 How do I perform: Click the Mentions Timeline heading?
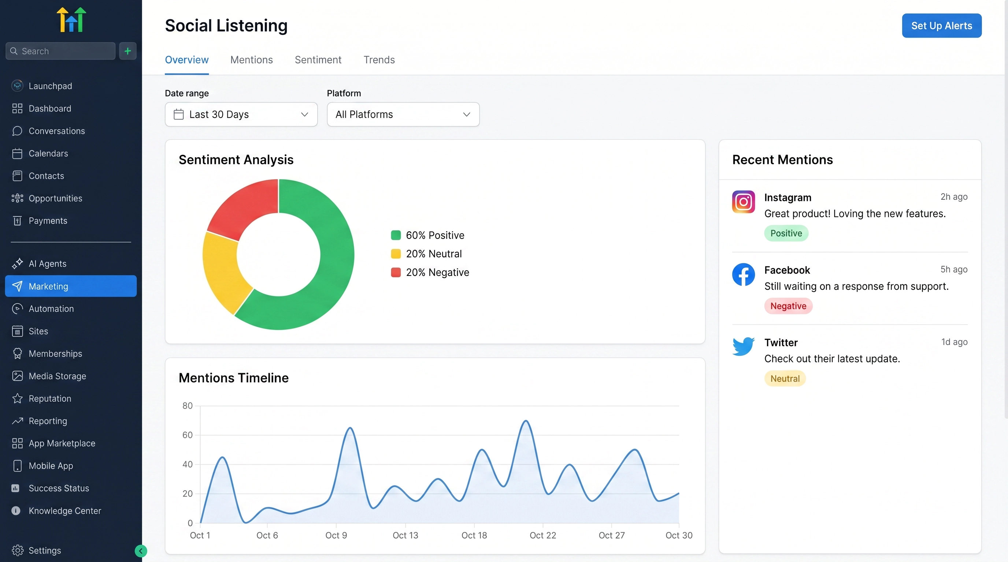point(234,378)
